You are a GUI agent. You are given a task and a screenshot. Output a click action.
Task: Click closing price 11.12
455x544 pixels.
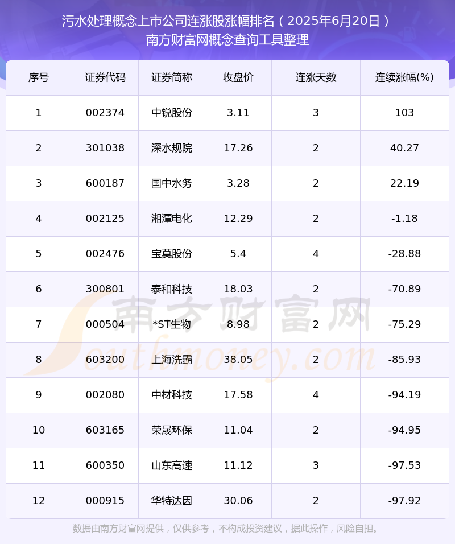238,465
